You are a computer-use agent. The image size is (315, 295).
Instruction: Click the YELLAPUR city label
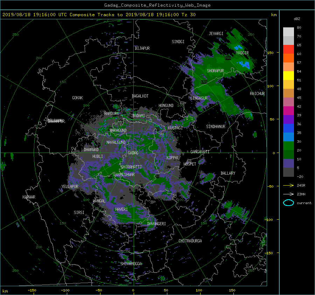coord(70,187)
